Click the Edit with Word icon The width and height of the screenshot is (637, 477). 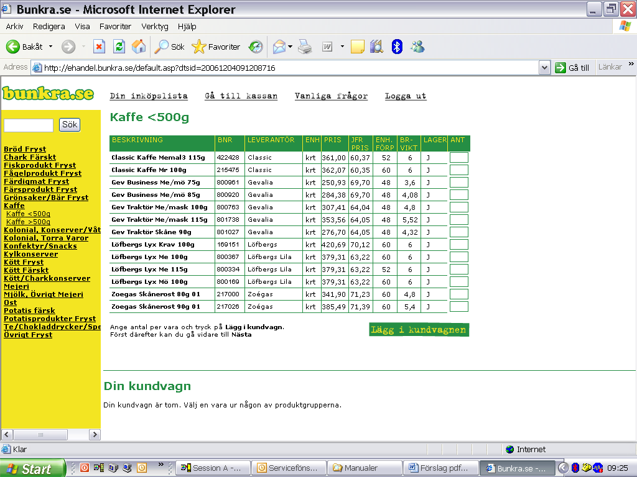pyautogui.click(x=327, y=47)
